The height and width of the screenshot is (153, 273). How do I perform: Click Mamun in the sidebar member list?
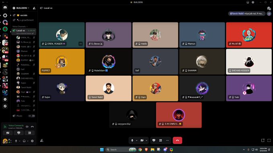26,51
